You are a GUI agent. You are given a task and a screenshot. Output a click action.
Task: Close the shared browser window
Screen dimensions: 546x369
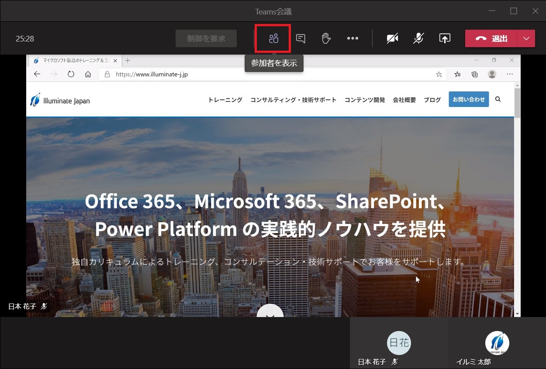coord(511,60)
